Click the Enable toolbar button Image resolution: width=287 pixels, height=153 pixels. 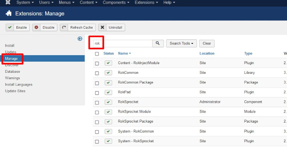18,28
